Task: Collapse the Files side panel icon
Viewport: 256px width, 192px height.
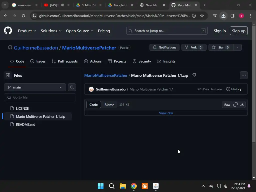Action: click(x=8, y=75)
